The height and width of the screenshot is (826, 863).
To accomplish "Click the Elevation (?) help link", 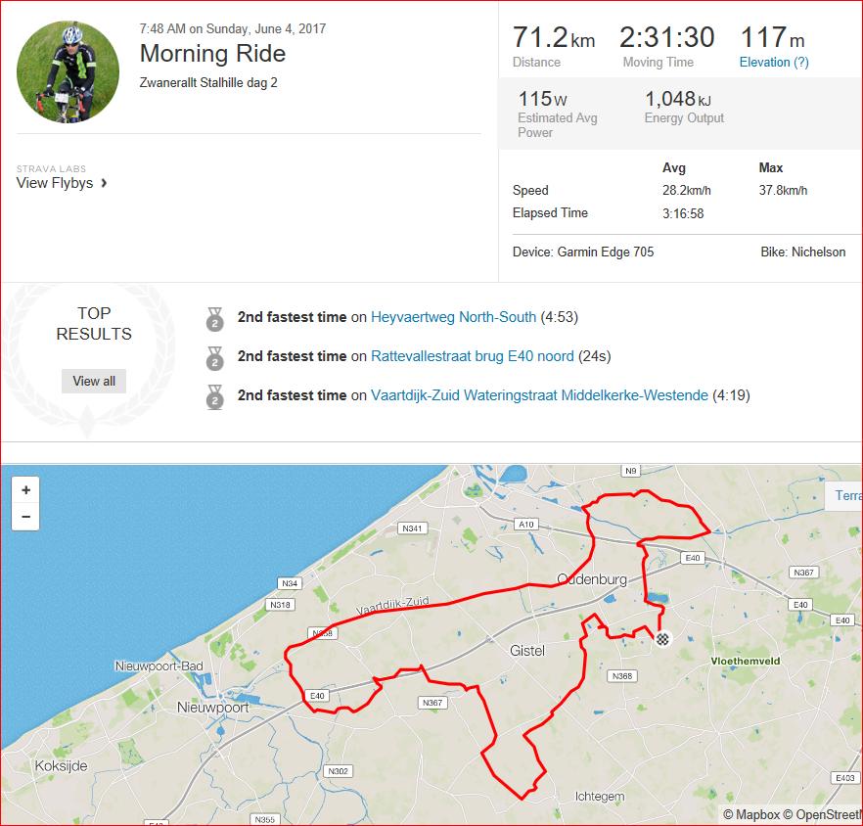I will (774, 63).
